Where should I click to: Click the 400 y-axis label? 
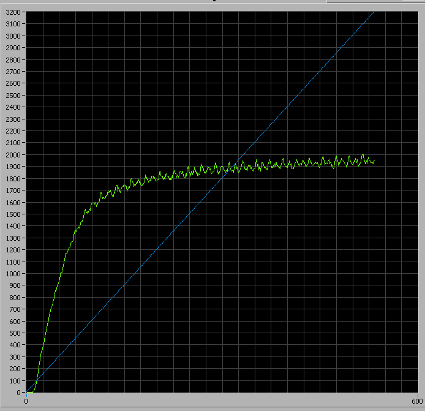click(x=15, y=345)
